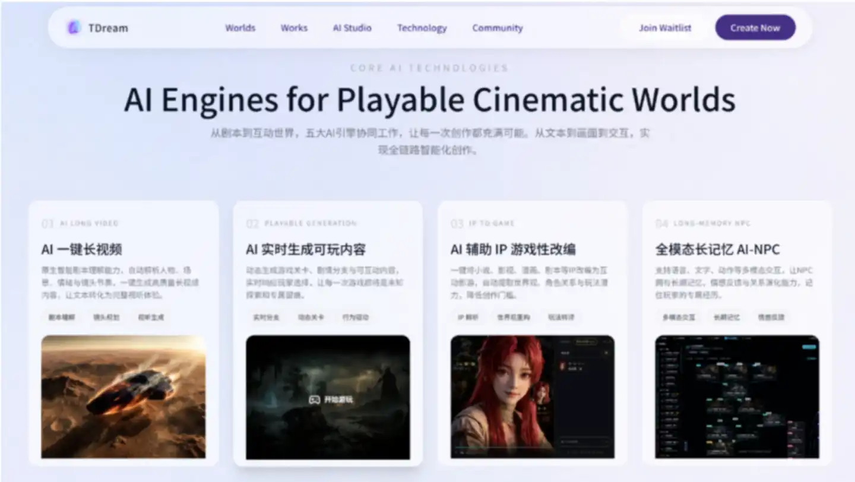Open the AI 实时生成可玩内容 card title

[306, 249]
